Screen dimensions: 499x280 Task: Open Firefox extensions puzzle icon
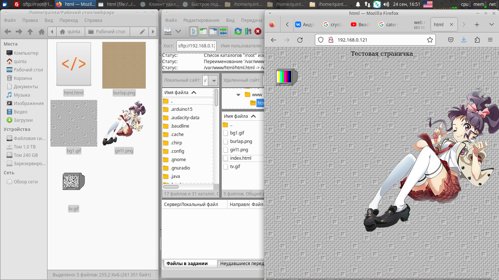(x=477, y=40)
